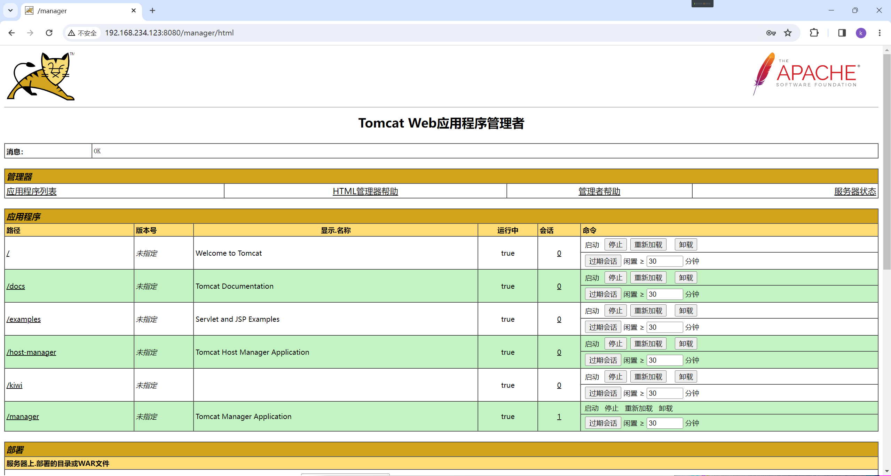View sessions count for /kiwi row

(x=559, y=385)
